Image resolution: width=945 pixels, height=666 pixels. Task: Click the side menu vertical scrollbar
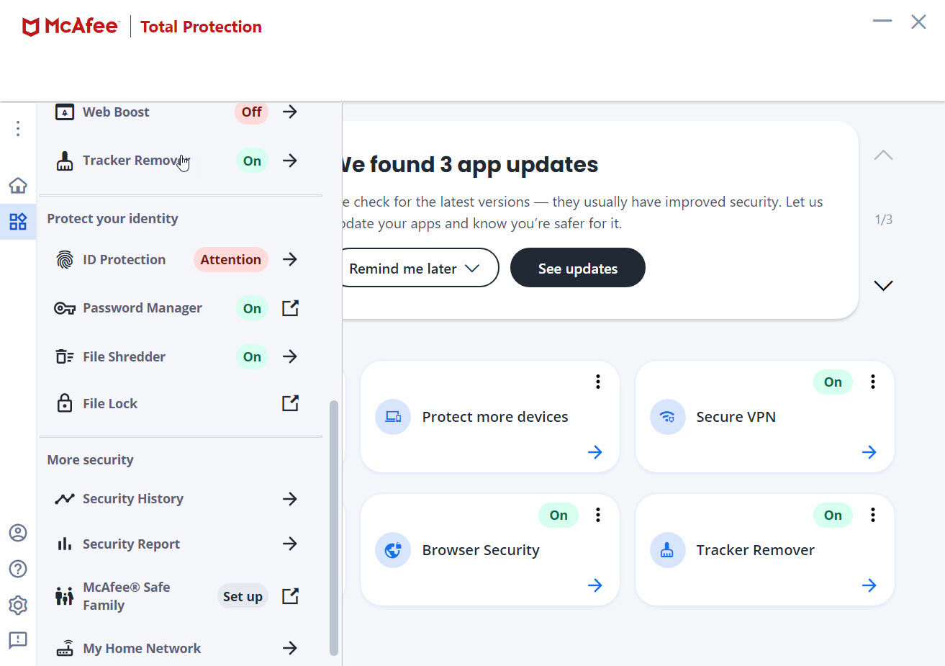click(x=334, y=528)
